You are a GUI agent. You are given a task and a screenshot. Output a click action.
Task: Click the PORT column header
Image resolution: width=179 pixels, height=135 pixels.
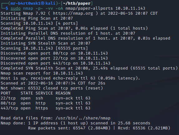pos(6,93)
